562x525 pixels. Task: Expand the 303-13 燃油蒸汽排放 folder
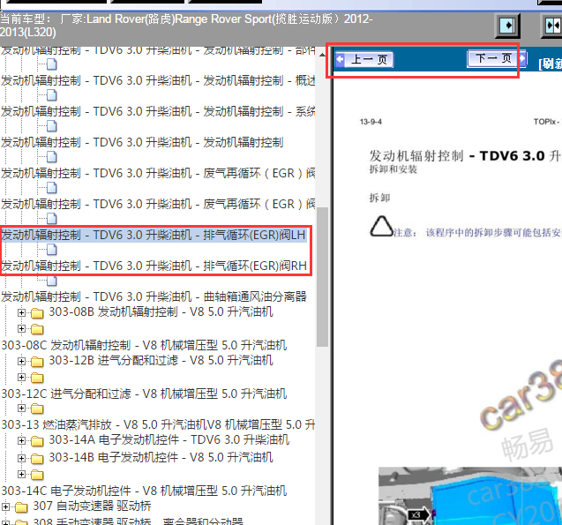coord(21,409)
